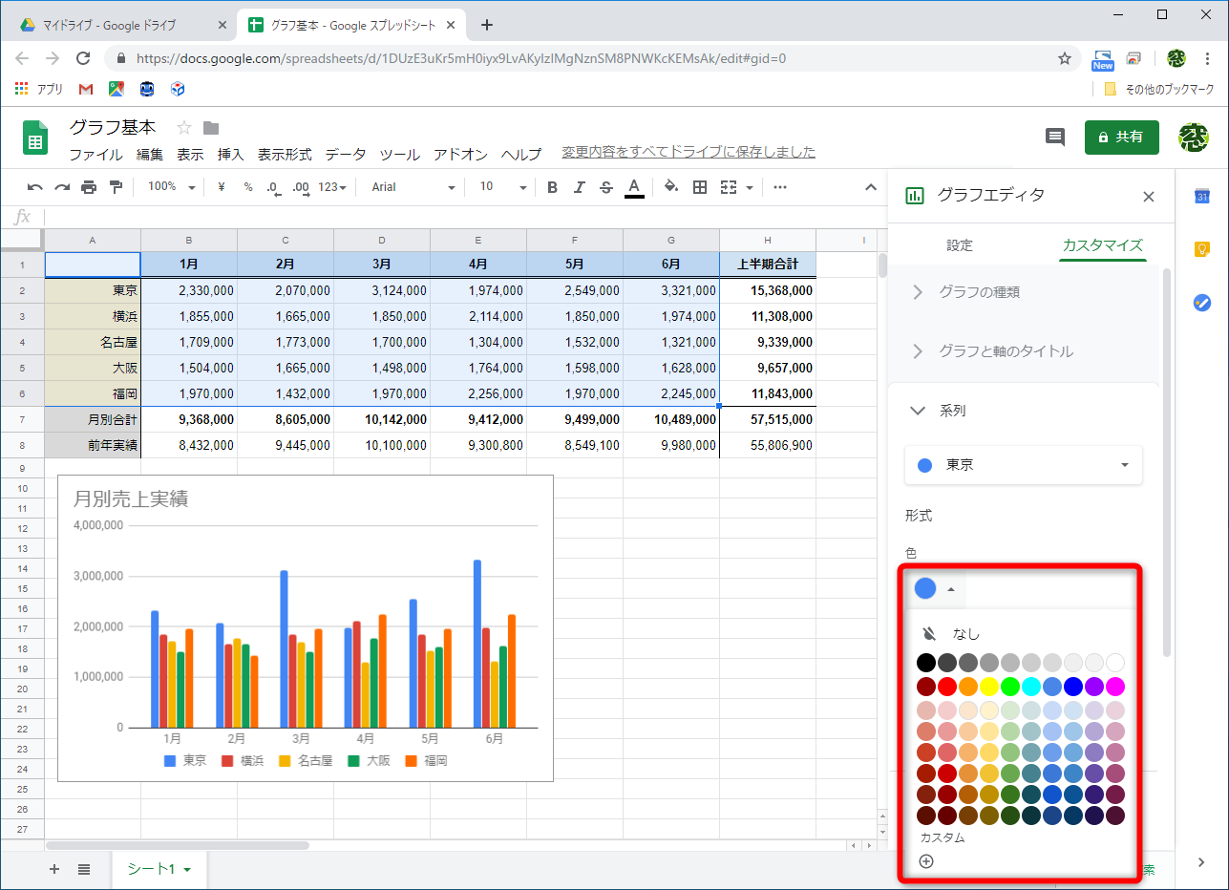Toggle bold formatting
The width and height of the screenshot is (1229, 890).
(x=552, y=187)
